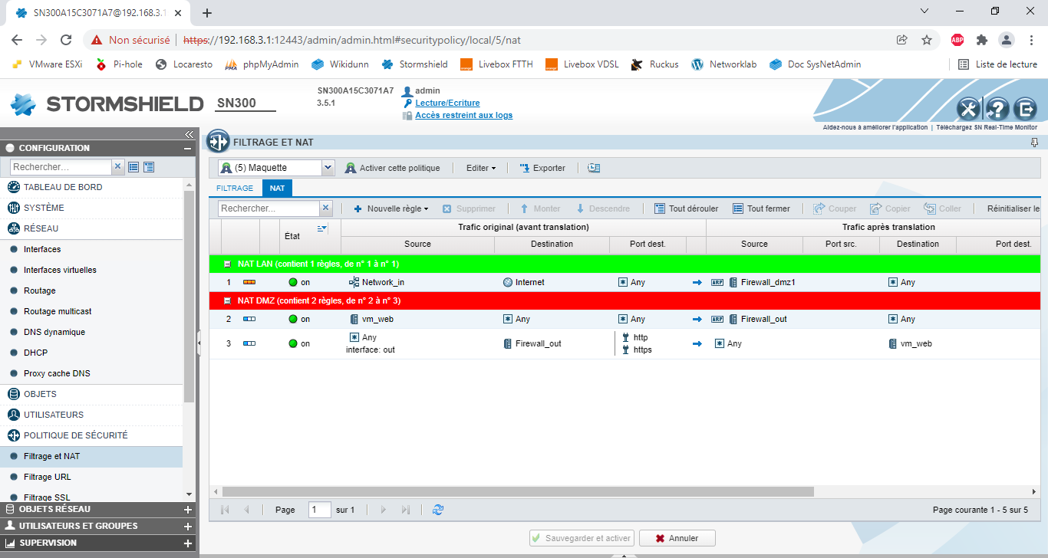Image resolution: width=1048 pixels, height=558 pixels.
Task: Click Tout dérouler button
Action: [x=686, y=208]
